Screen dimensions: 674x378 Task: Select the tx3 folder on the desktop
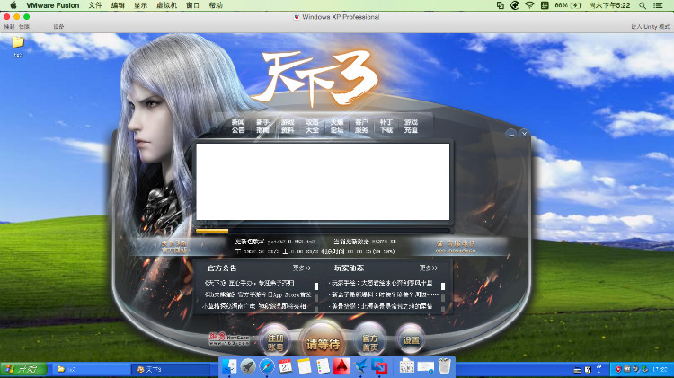click(18, 47)
